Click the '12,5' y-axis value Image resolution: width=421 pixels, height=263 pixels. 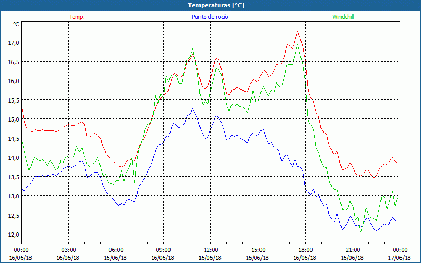pos(14,215)
